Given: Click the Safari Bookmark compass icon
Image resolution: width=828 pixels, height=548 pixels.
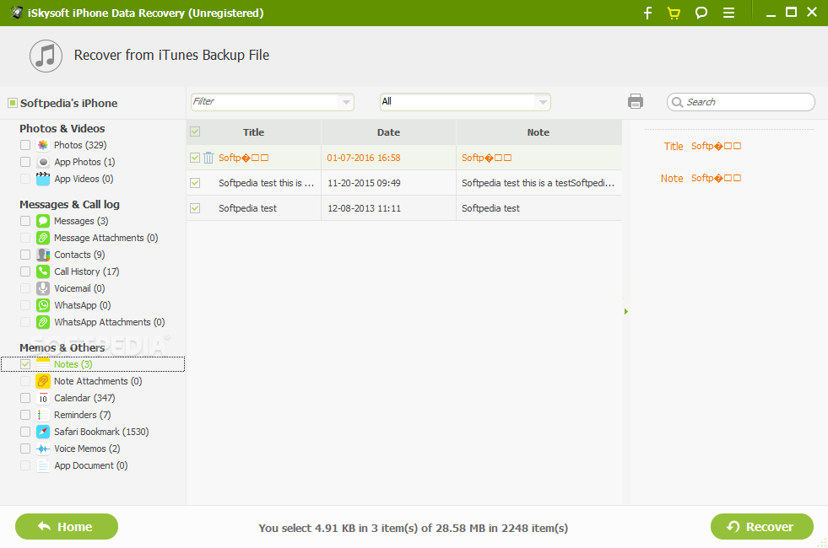Looking at the screenshot, I should [x=43, y=432].
